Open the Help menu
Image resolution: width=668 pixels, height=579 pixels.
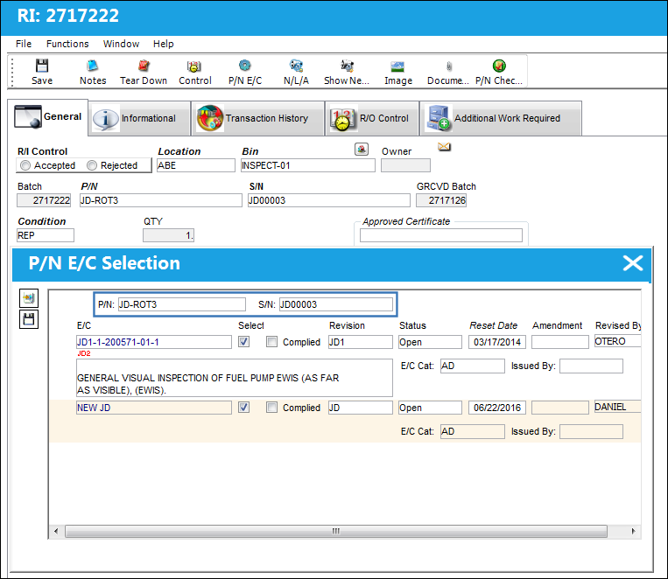163,44
